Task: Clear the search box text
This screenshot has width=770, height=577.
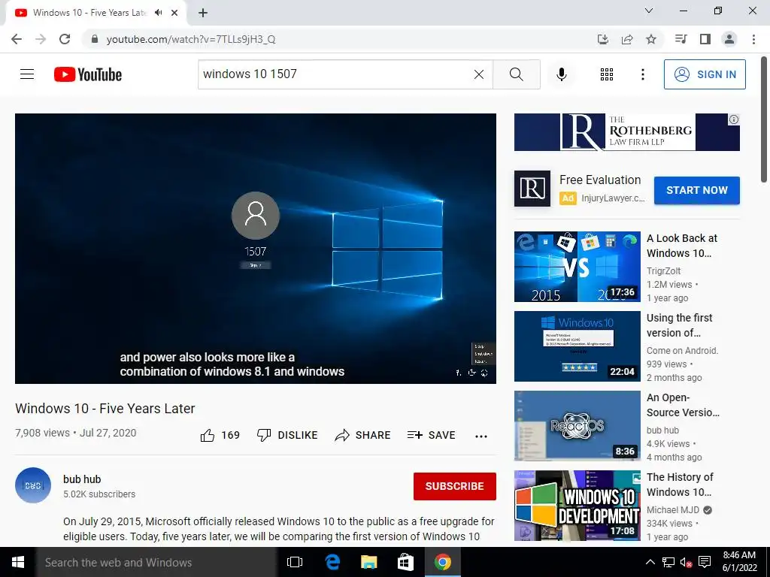Action: pyautogui.click(x=479, y=74)
